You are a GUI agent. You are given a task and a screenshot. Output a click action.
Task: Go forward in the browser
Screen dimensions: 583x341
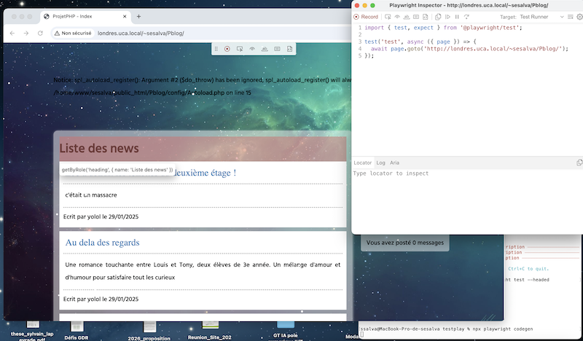pyautogui.click(x=26, y=33)
